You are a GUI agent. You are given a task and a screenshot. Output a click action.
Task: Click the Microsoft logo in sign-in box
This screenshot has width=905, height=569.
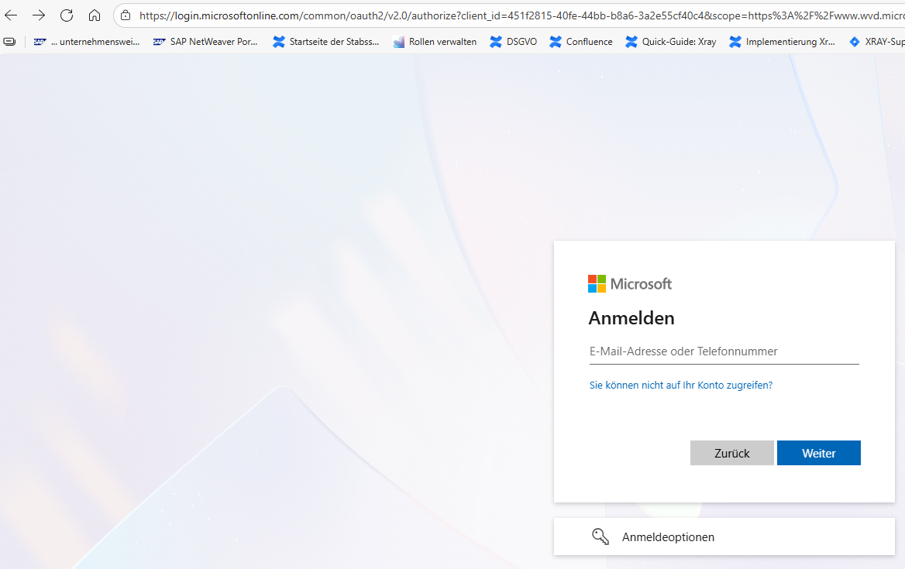(630, 284)
